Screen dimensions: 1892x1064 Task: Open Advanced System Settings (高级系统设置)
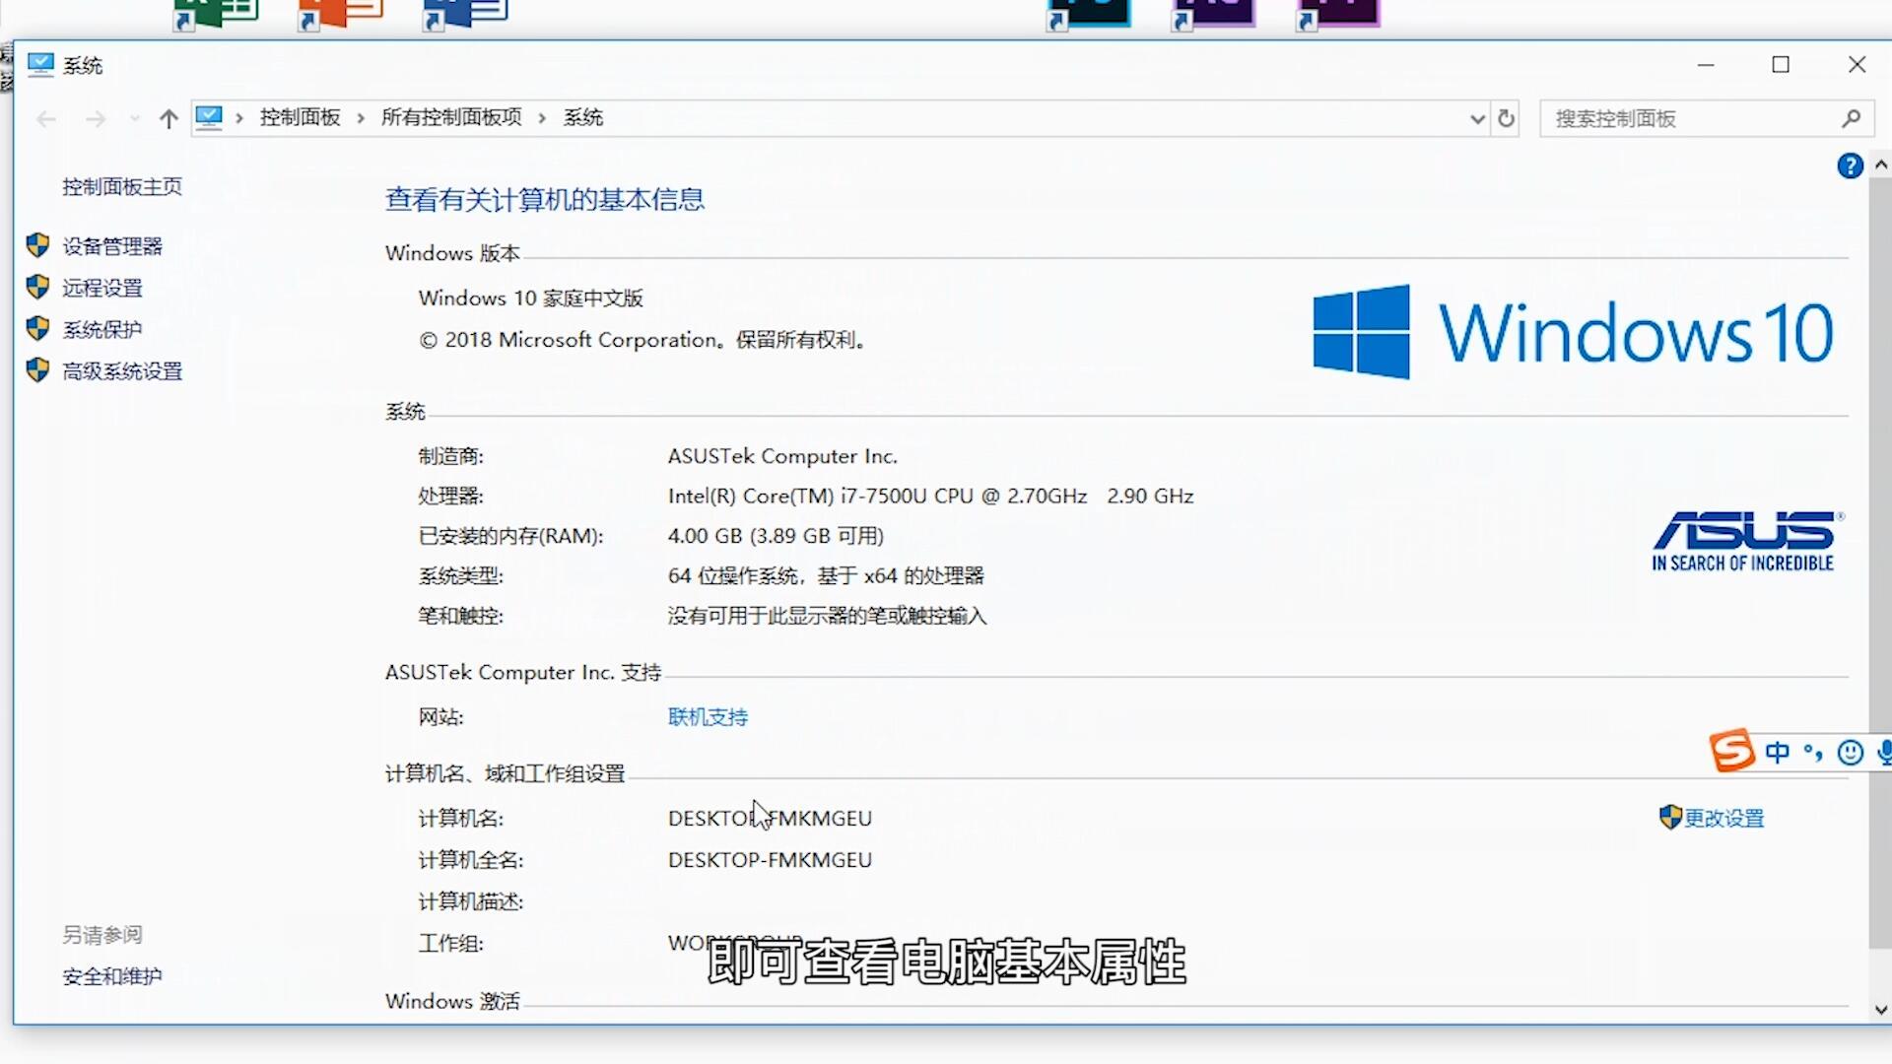[122, 371]
